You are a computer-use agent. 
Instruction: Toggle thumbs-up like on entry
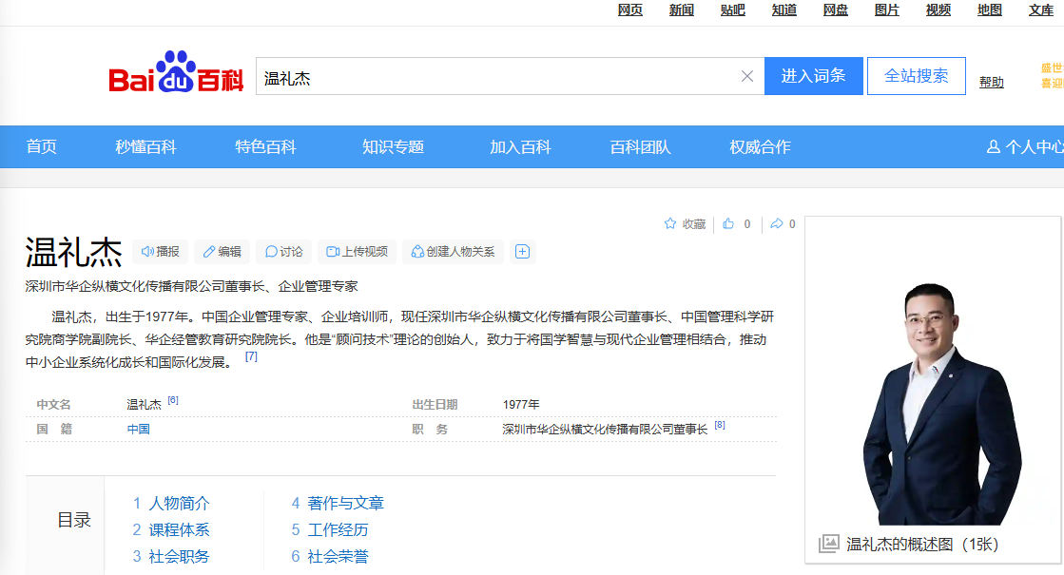point(729,224)
